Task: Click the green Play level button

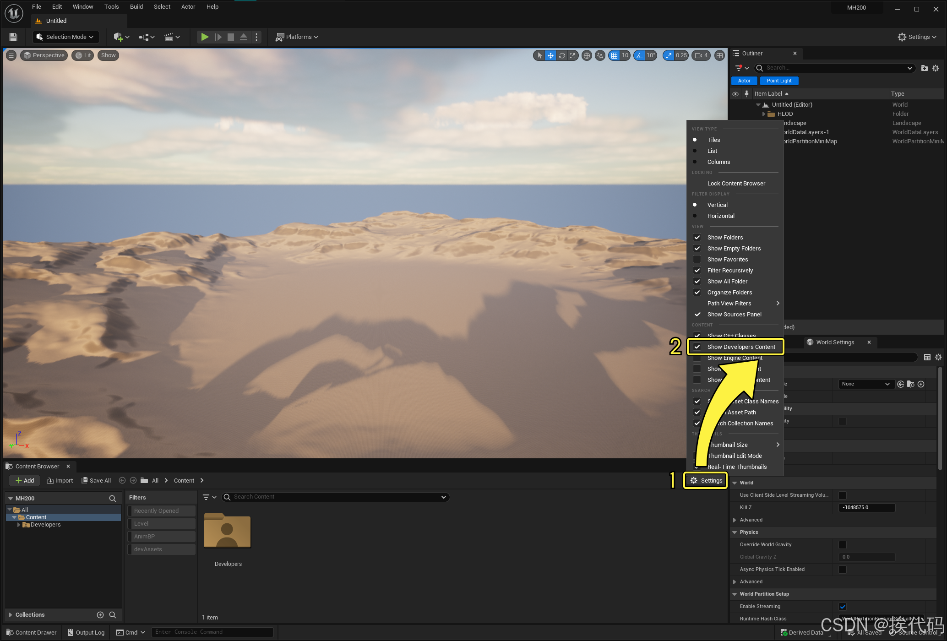Action: [x=205, y=37]
